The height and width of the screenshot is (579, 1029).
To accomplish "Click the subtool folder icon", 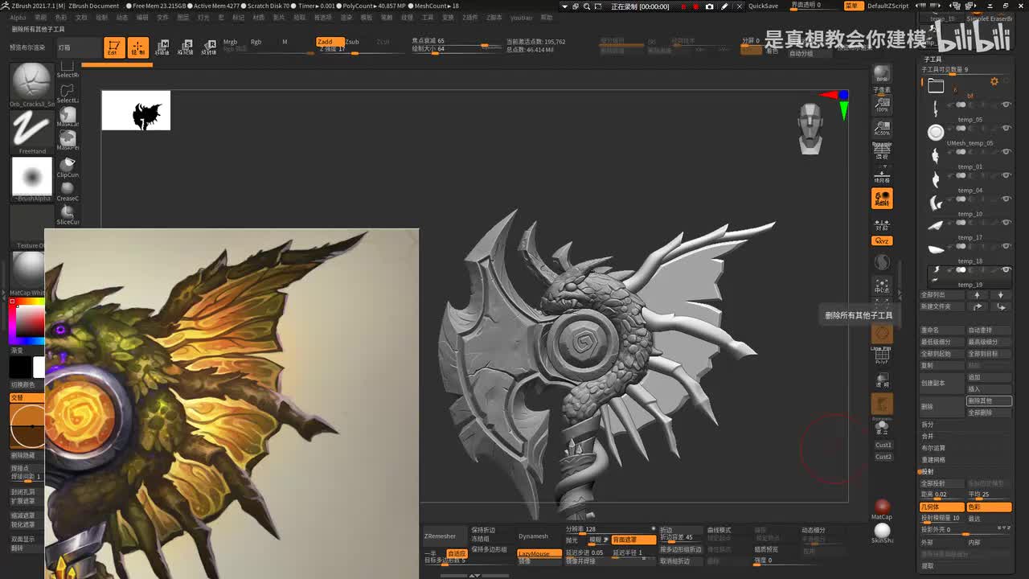I will tap(936, 85).
